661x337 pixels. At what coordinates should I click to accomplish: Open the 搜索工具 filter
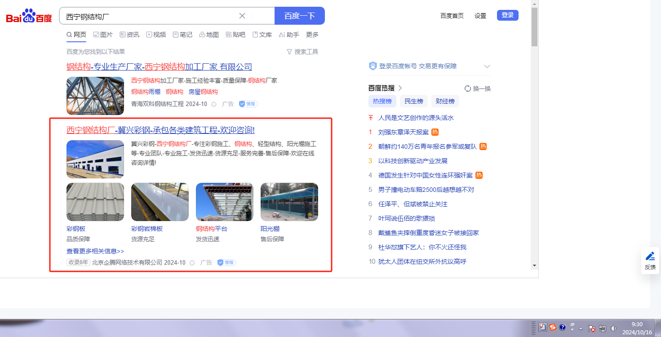302,52
